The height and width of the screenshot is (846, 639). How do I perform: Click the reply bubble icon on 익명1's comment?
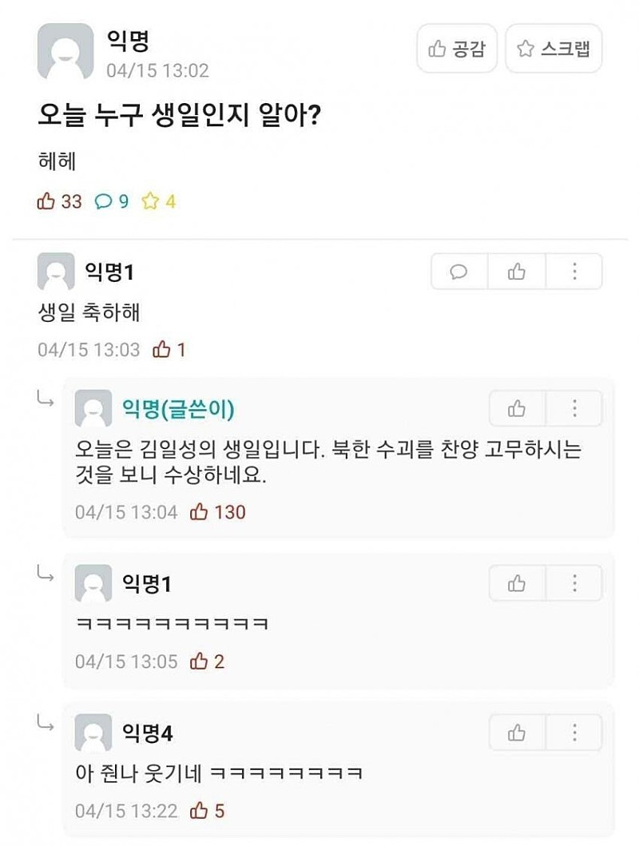459,272
